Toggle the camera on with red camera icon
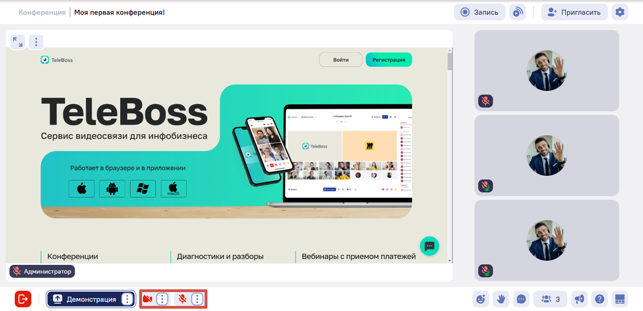This screenshot has width=643, height=311. 147,299
